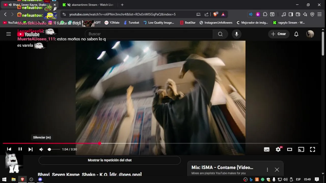Skip to the previous video
Viewport: 326px width, 183px height.
(9, 149)
